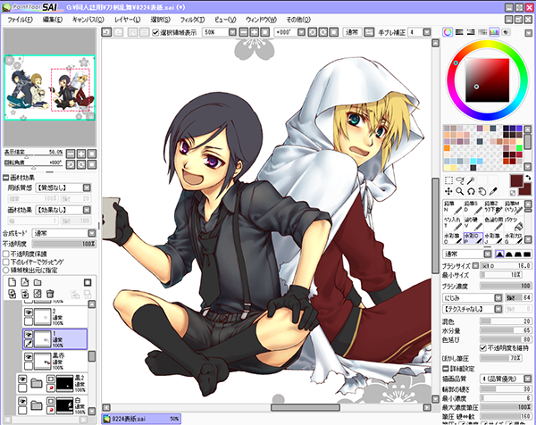This screenshot has height=425, width=536.
Task: Open the brush mode 通常 dropdown
Action: [x=487, y=254]
